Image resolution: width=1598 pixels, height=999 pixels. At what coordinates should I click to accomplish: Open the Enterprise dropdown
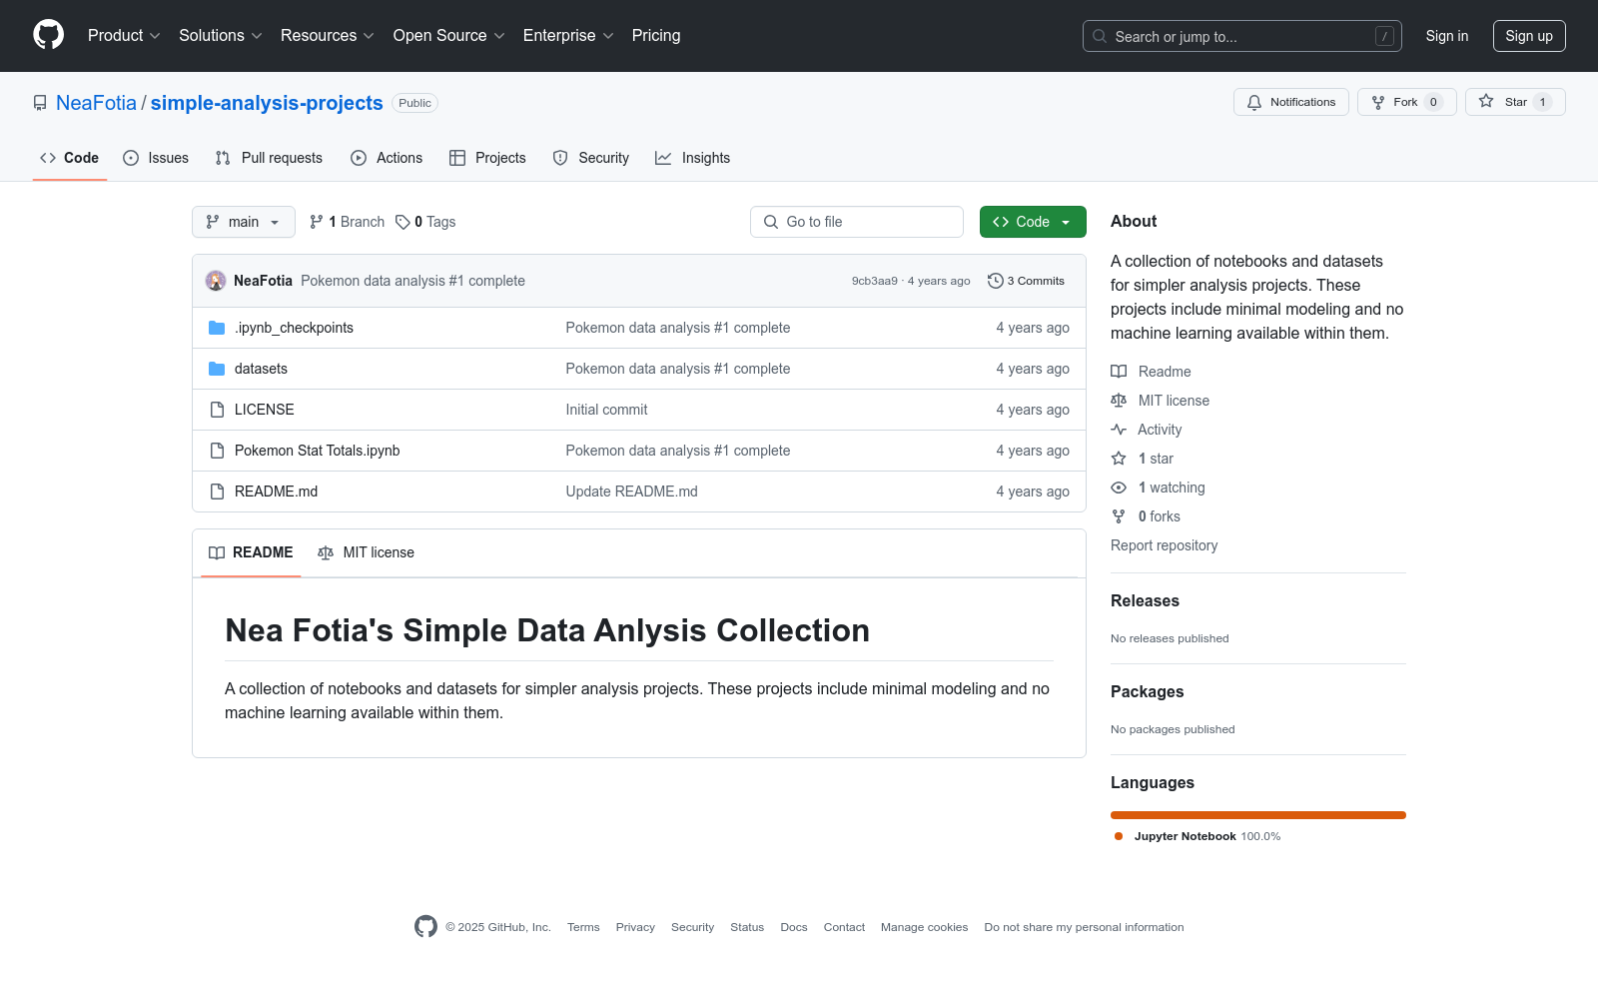click(568, 36)
